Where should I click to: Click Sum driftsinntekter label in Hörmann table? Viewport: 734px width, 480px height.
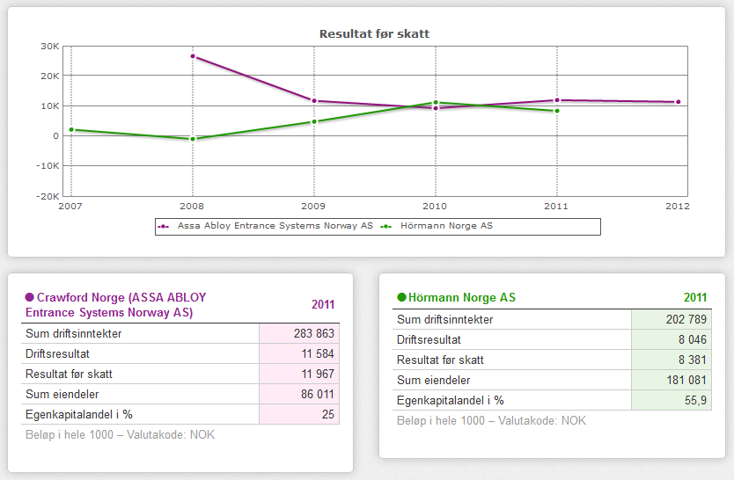(444, 319)
